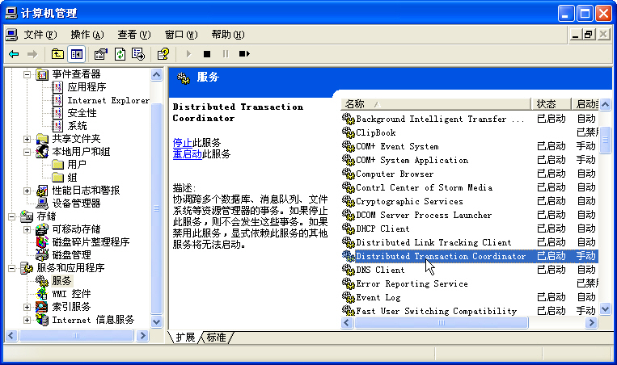Image resolution: width=617 pixels, height=365 pixels.
Task: Click the 安全性 log icon in tree
Action: [58, 113]
